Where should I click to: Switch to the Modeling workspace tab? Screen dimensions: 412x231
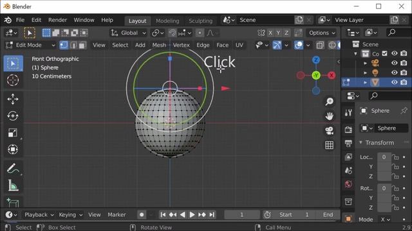167,21
